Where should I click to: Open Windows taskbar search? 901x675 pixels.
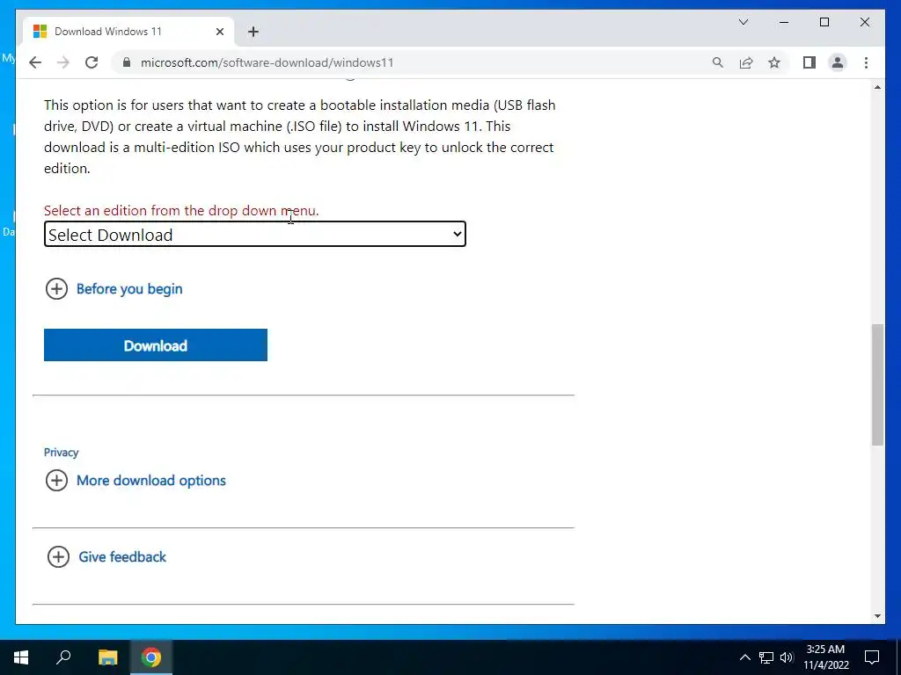pyautogui.click(x=63, y=657)
